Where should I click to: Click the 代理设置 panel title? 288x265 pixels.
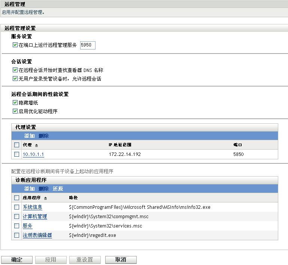pos(26,127)
